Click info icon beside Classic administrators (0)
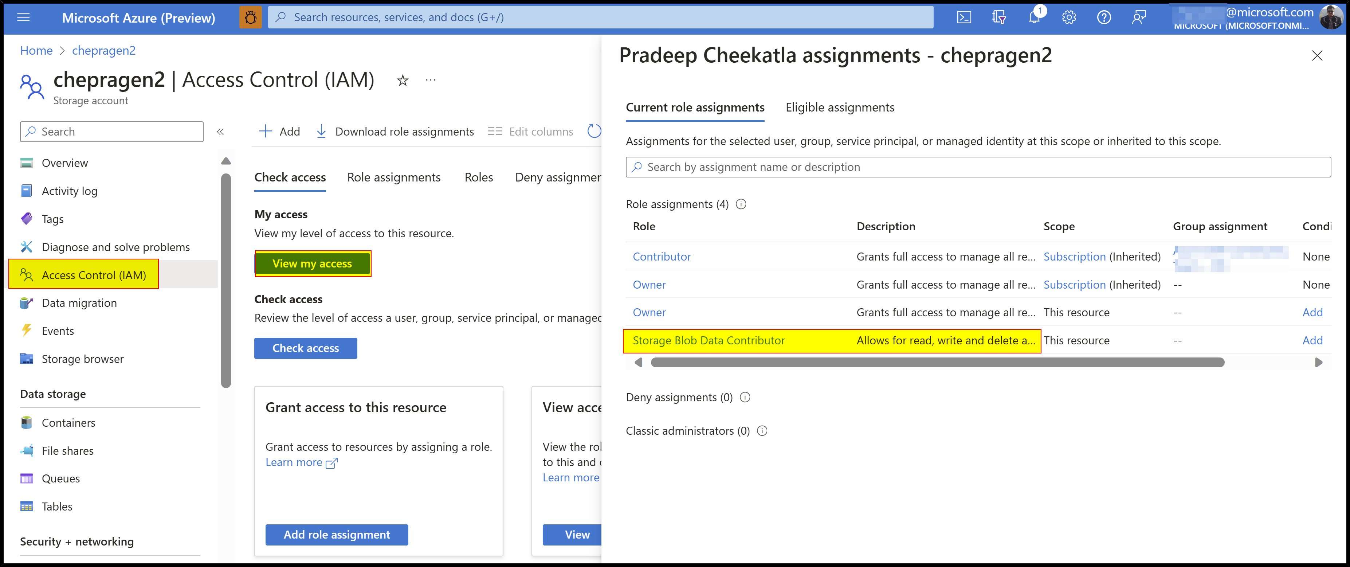Viewport: 1350px width, 567px height. (762, 431)
